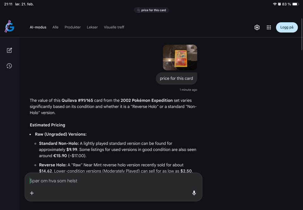Switch to the Alle tab
303x210 pixels.
pos(55,27)
